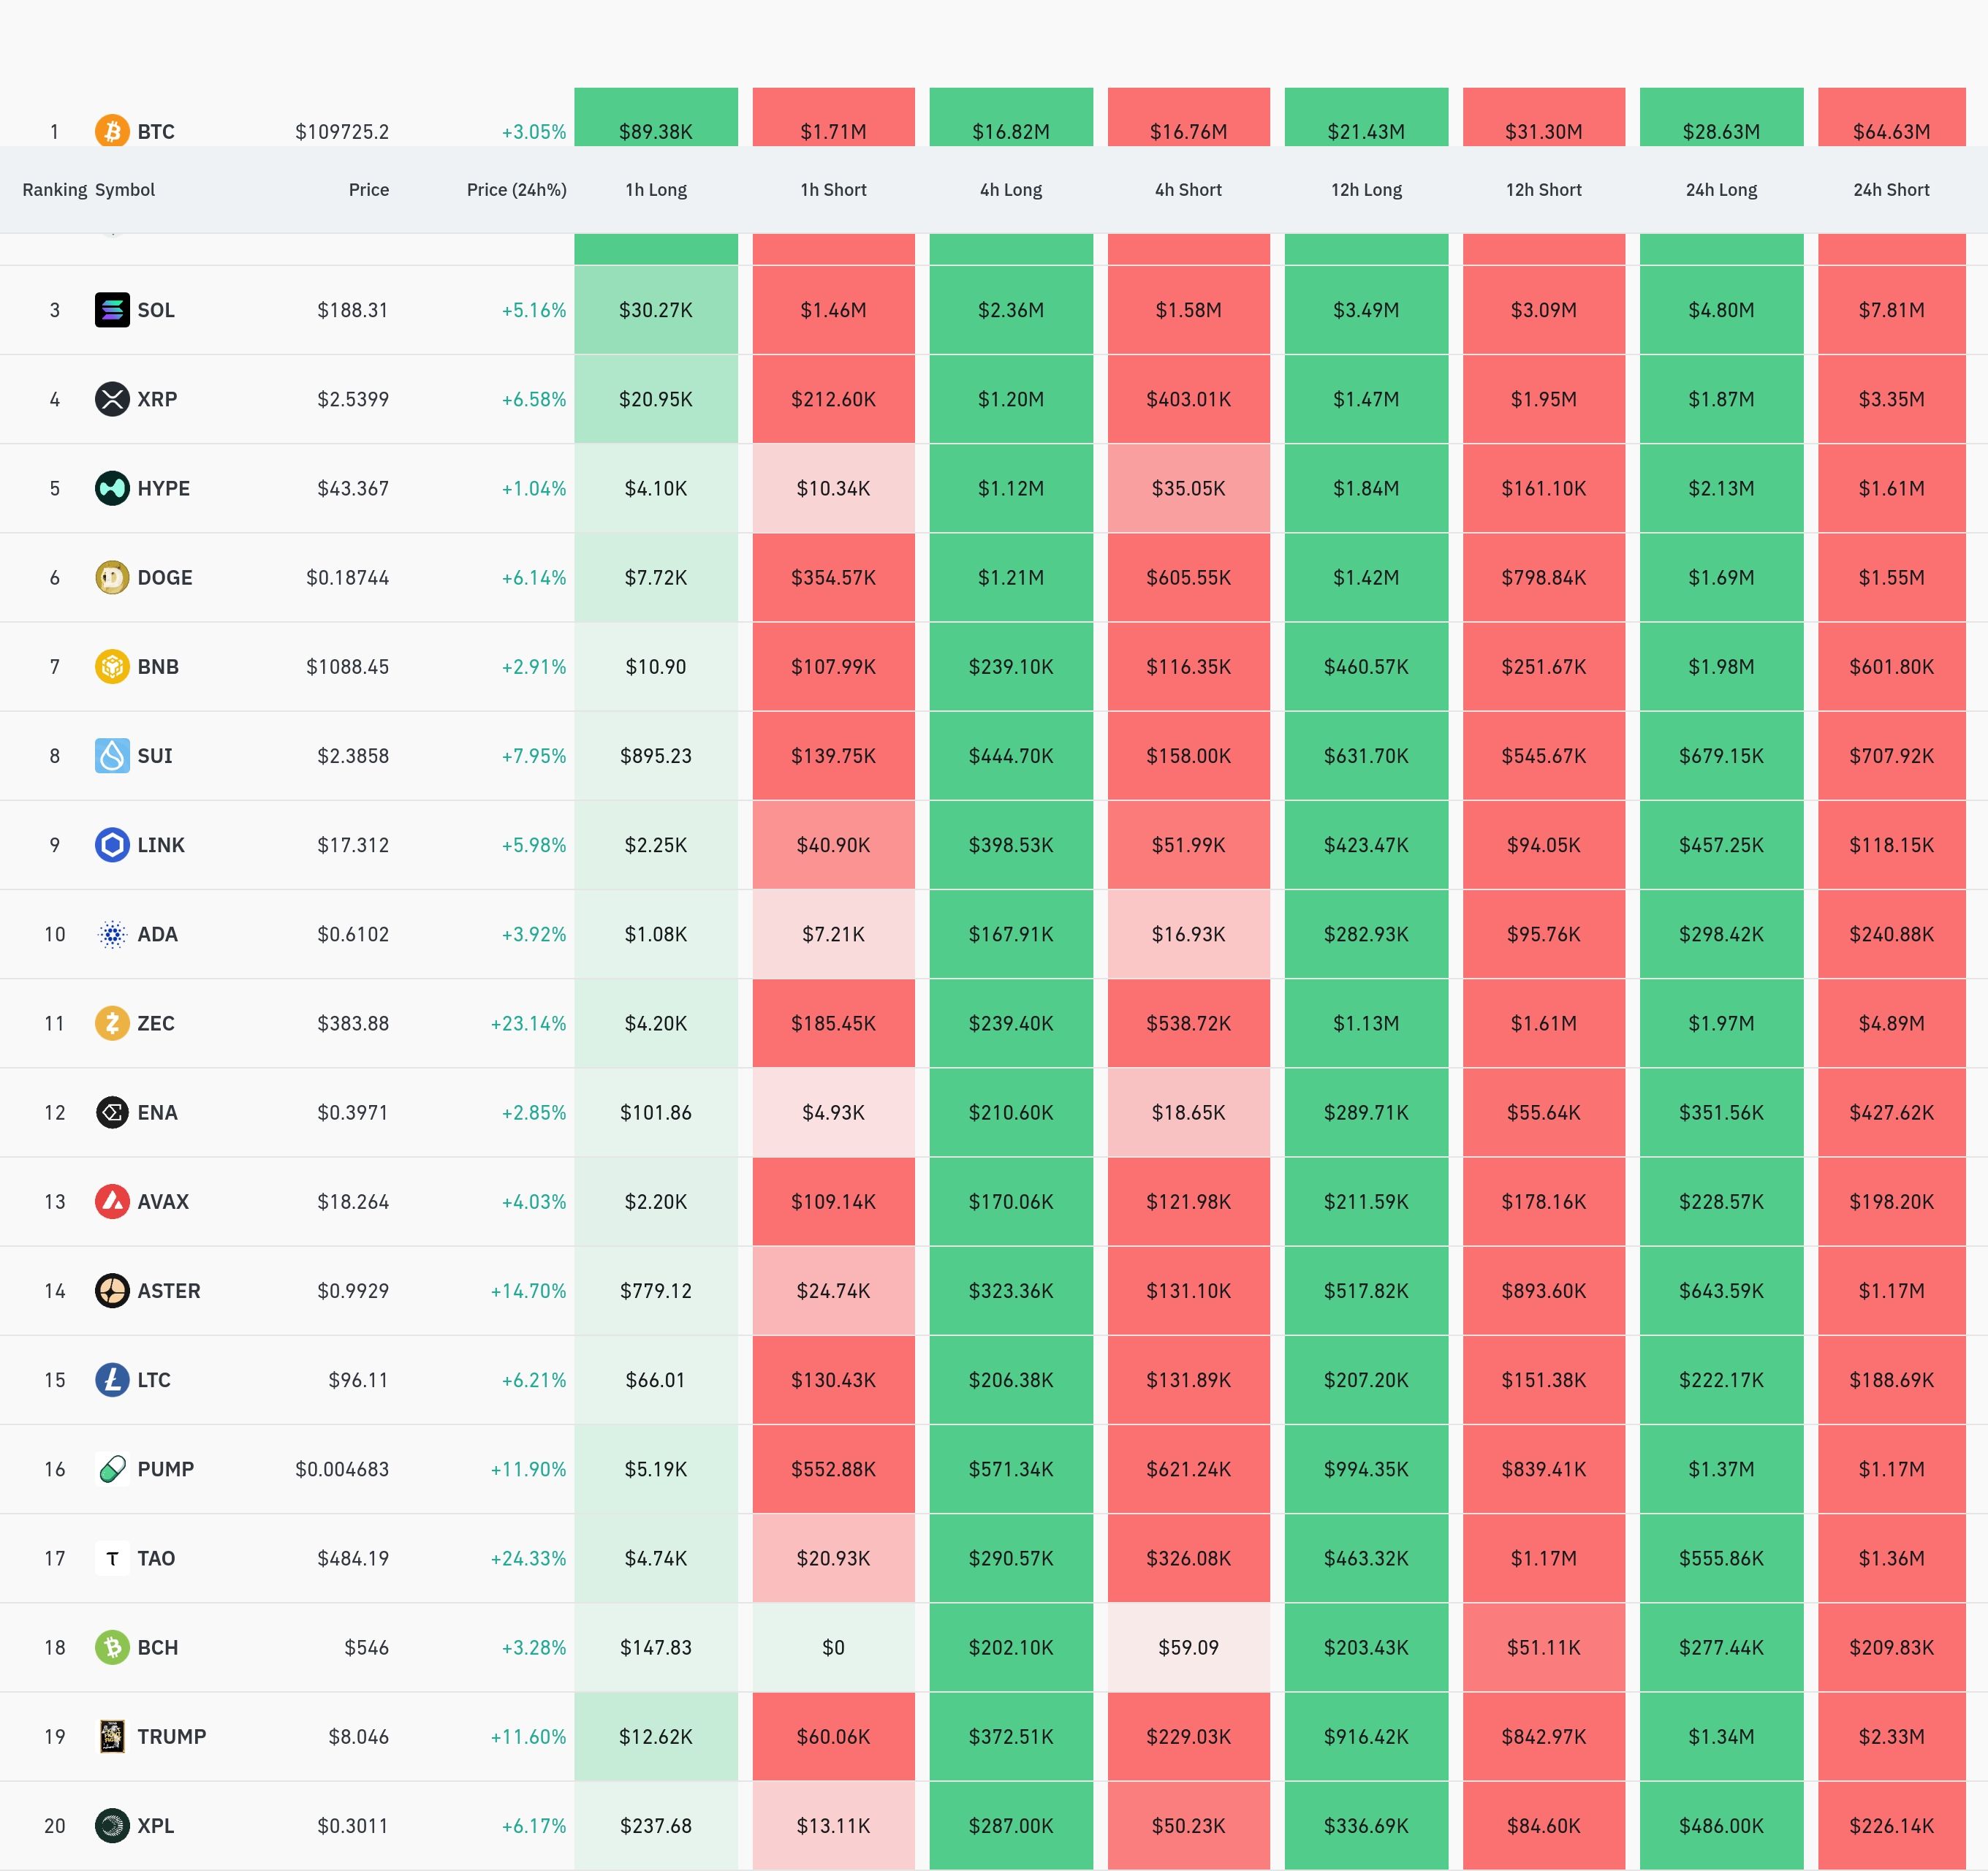This screenshot has width=1988, height=1871.
Task: Click the HYPE coin logo
Action: (x=112, y=488)
